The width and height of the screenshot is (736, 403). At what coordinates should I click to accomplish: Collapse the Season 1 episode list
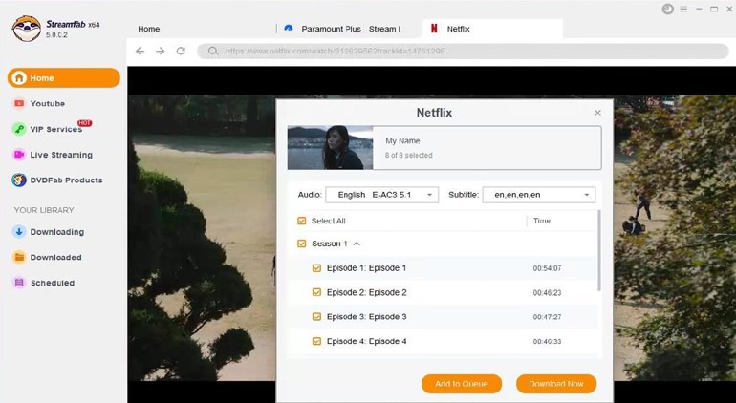[x=357, y=244]
